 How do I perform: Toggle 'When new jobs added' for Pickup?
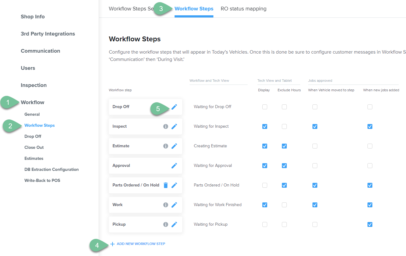click(370, 224)
